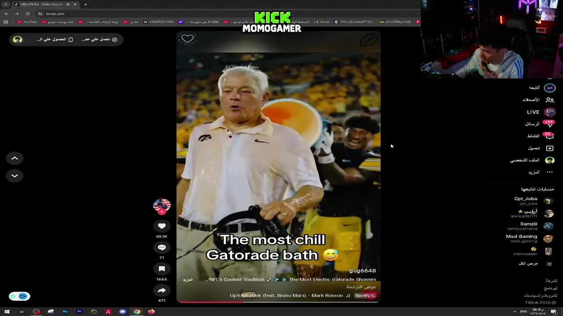
Task: Open the profile avatar in the top-left pill
Action: [18, 39]
